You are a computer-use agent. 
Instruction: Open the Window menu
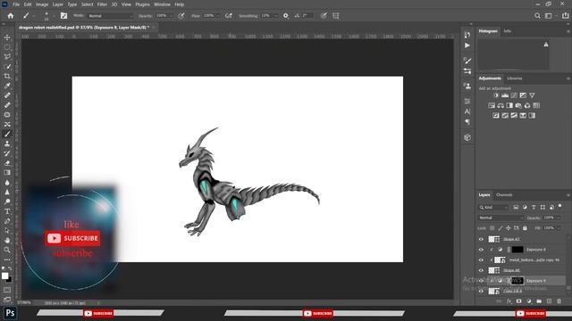tap(162, 4)
